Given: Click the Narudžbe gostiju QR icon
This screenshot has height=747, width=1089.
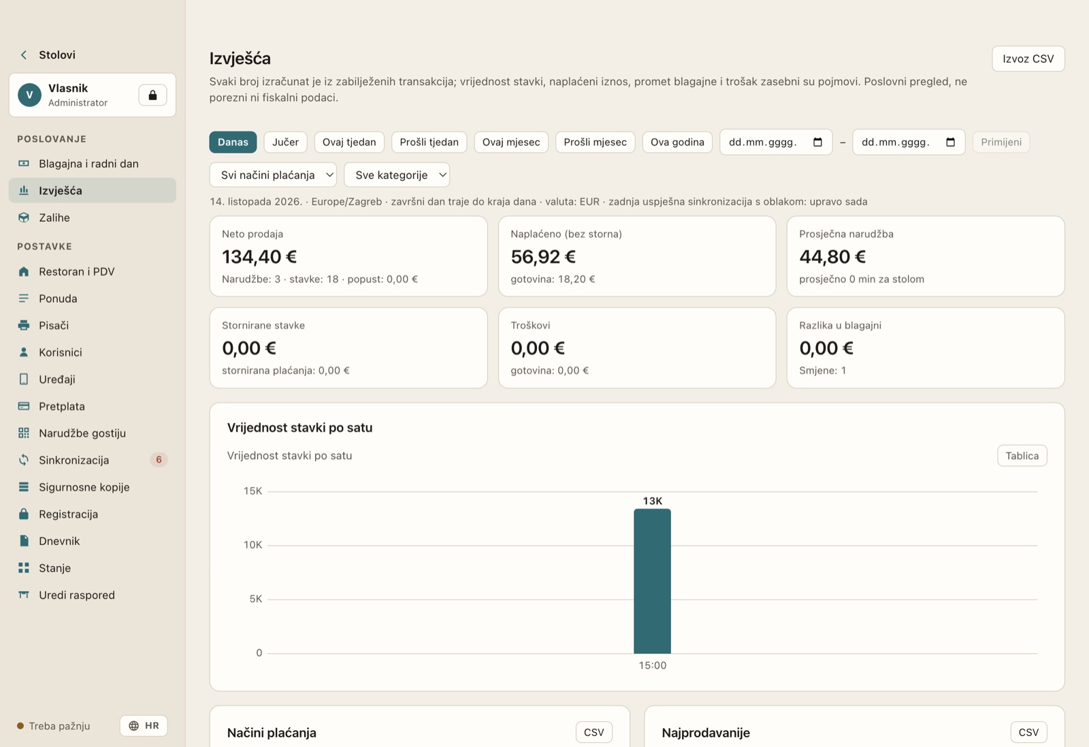Looking at the screenshot, I should point(24,433).
